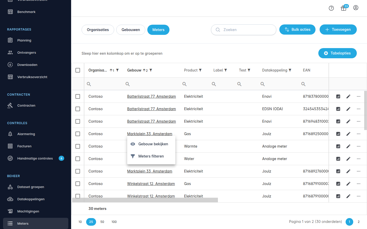Viewport: 367px width, 229px height.
Task: Open more options for the Winkelstraat Gas row
Action: (359, 184)
